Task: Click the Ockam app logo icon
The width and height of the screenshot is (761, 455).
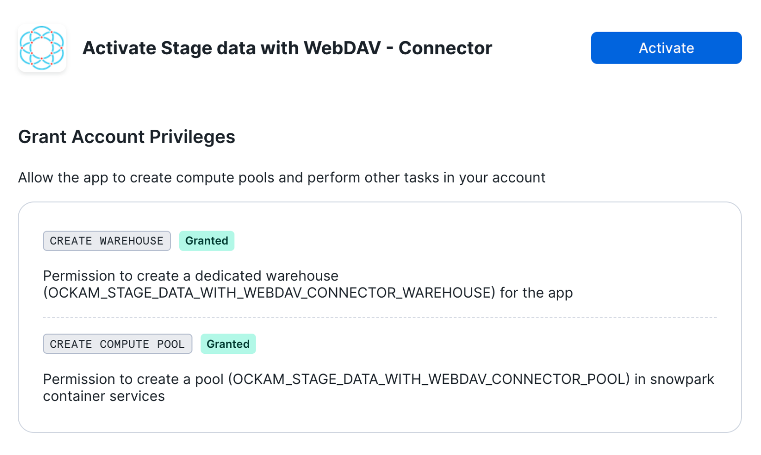Action: 42,48
